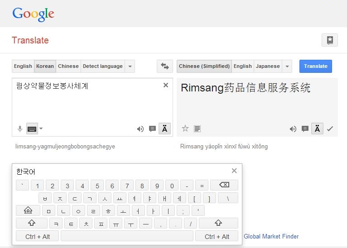Listen to the source Korean text
This screenshot has height=248, width=347.
[140, 129]
